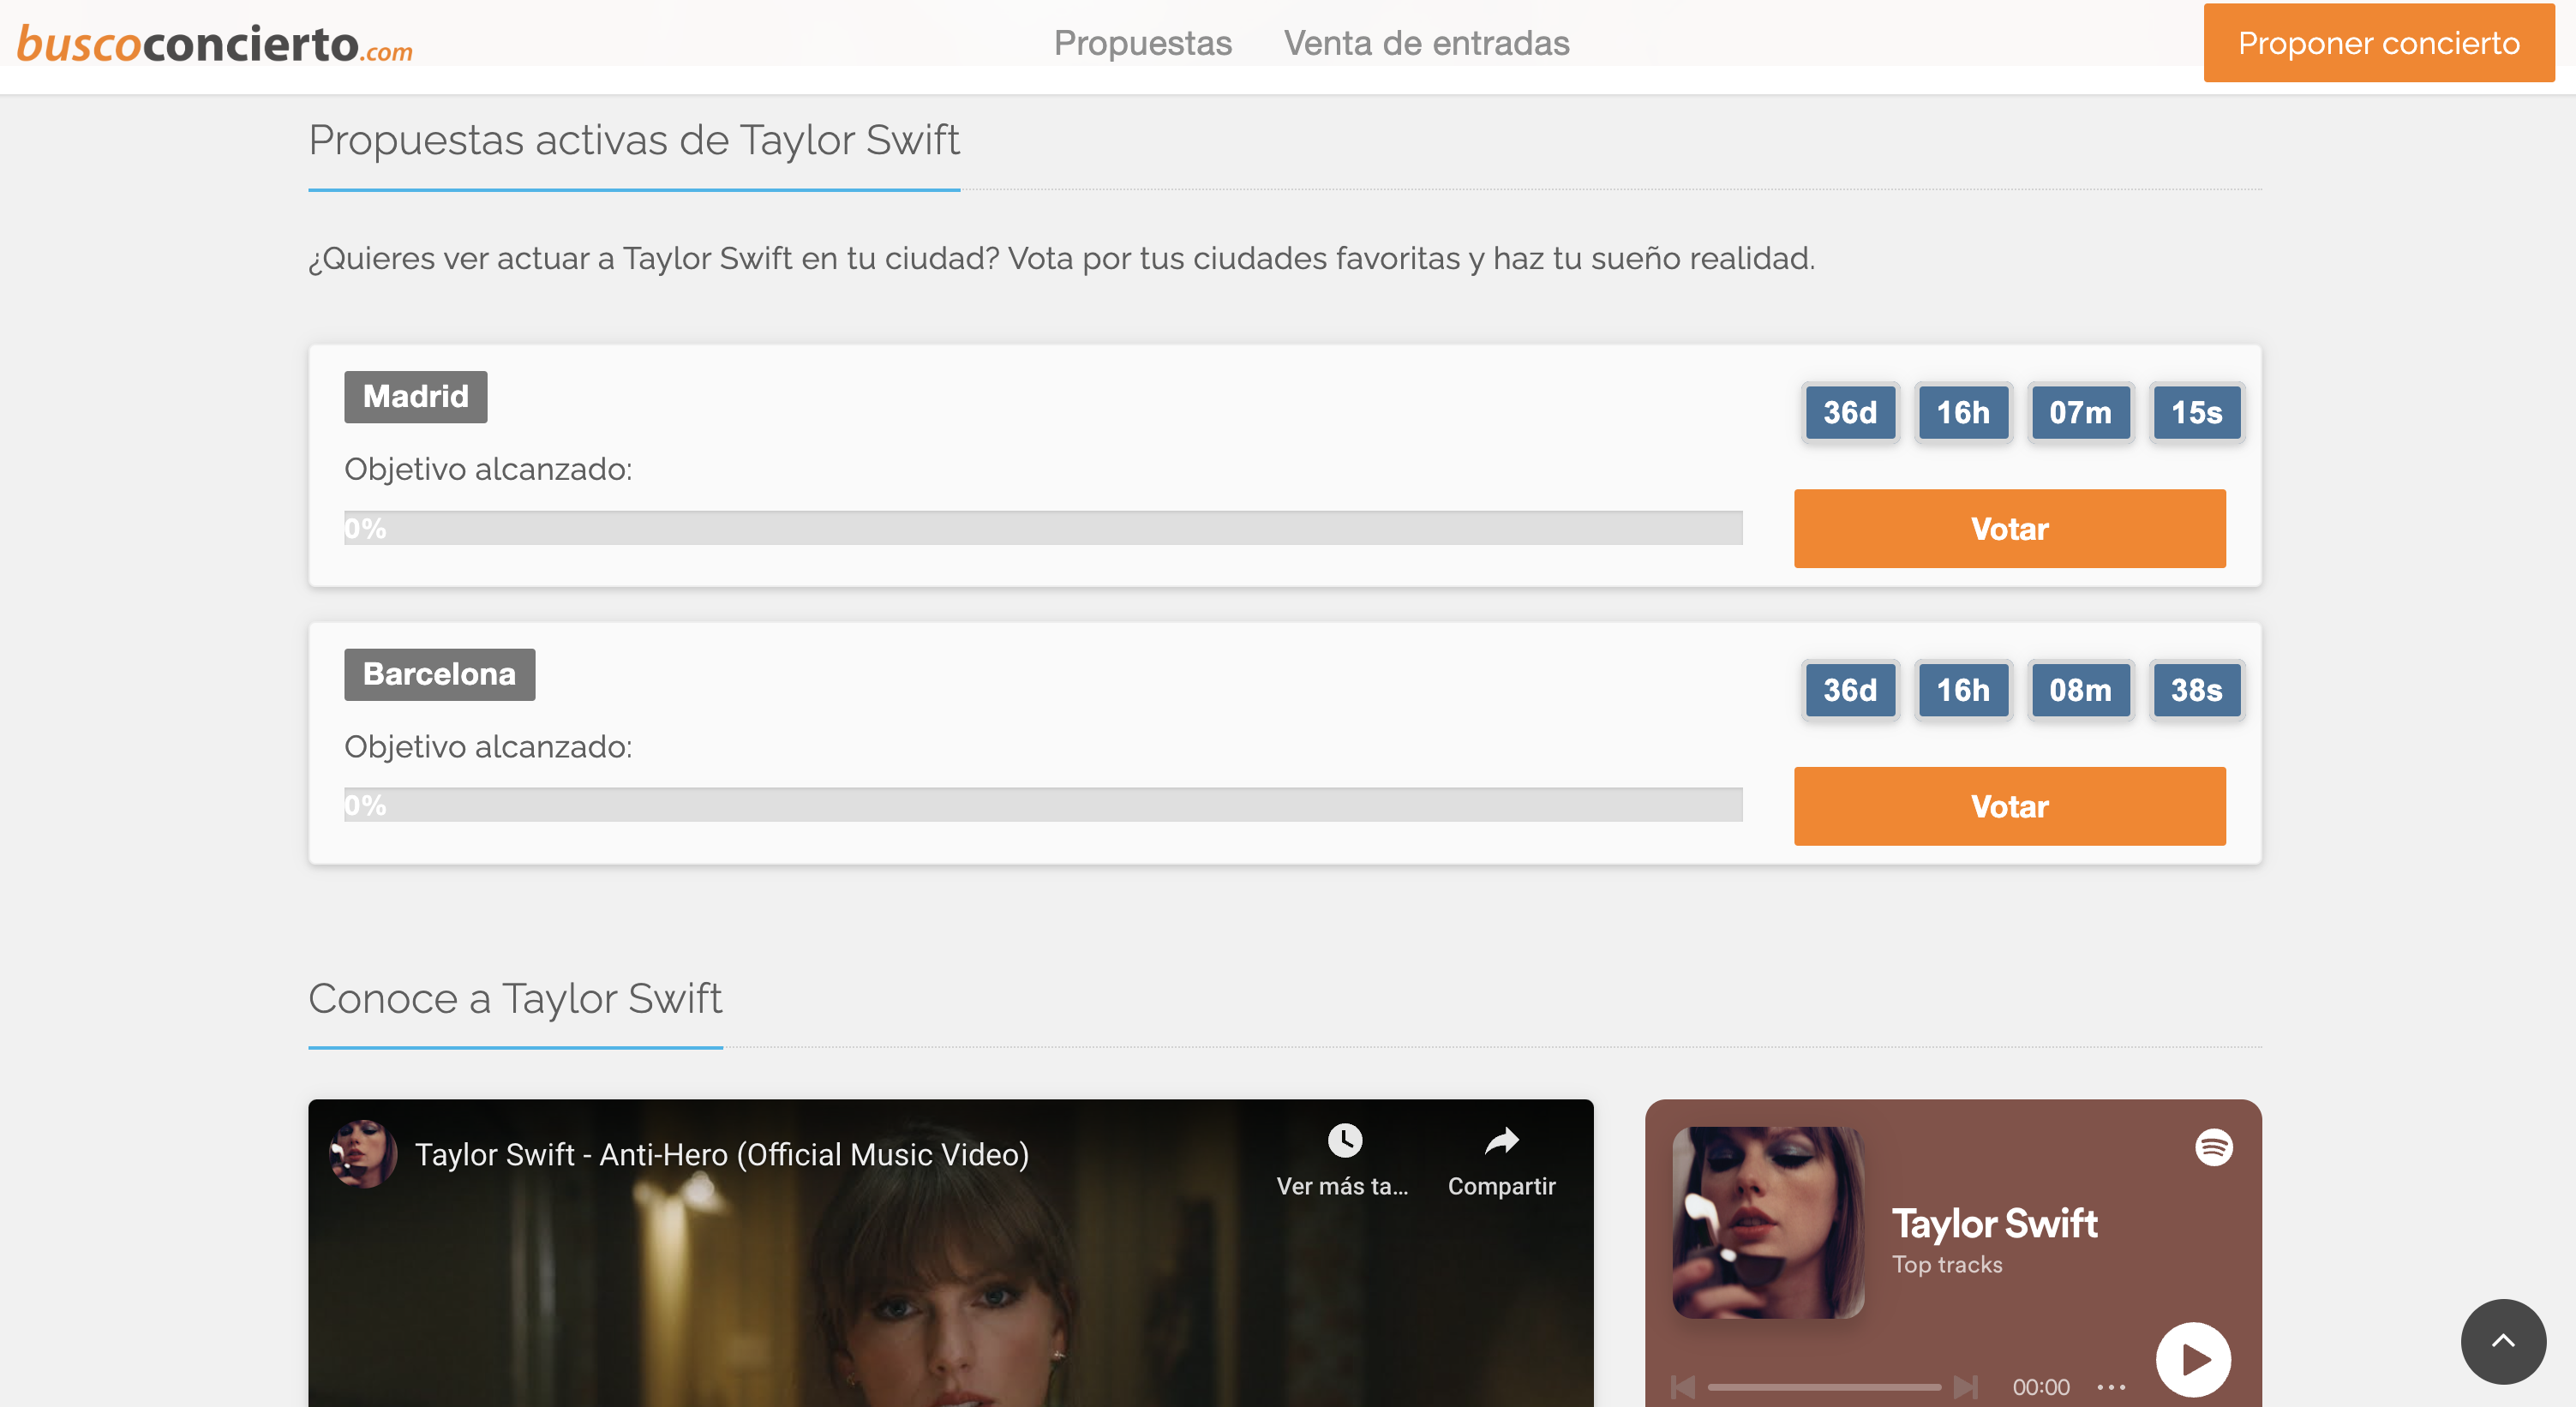Click the Spotify logo icon
Screen dimensions: 2576x1407
pos(2213,1147)
